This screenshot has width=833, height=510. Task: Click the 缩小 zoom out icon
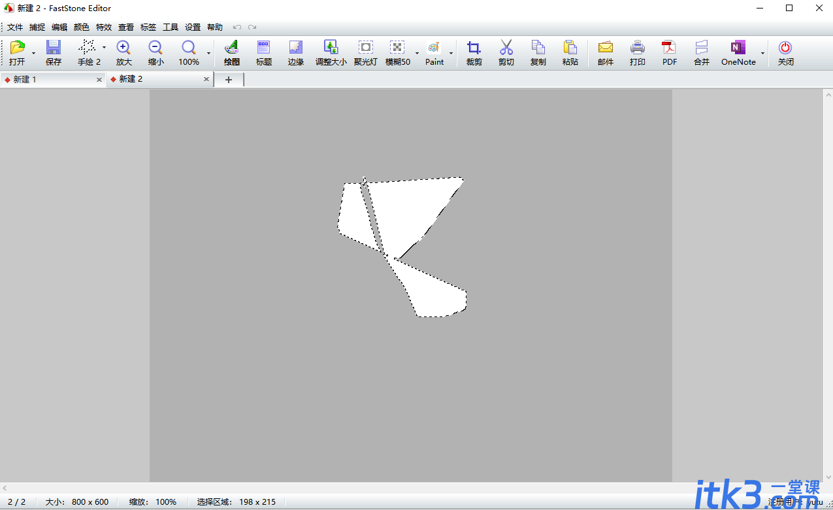155,48
